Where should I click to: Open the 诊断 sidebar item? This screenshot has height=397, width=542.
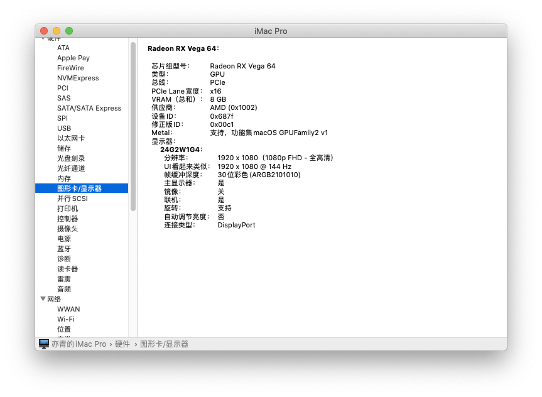coord(64,258)
